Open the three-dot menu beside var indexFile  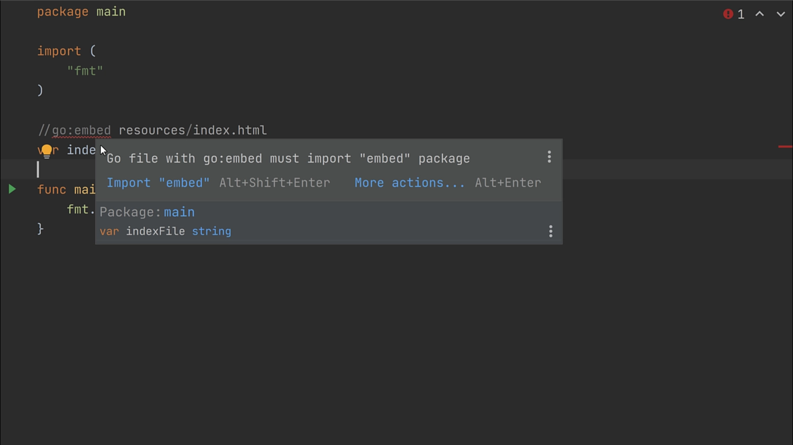[x=550, y=231]
